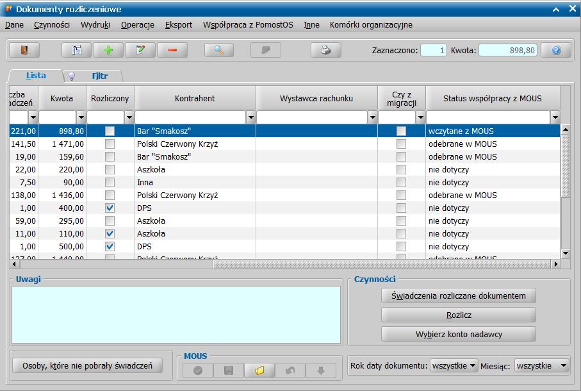Open the Dane menu
Image resolution: width=581 pixels, height=391 pixels.
click(x=15, y=25)
